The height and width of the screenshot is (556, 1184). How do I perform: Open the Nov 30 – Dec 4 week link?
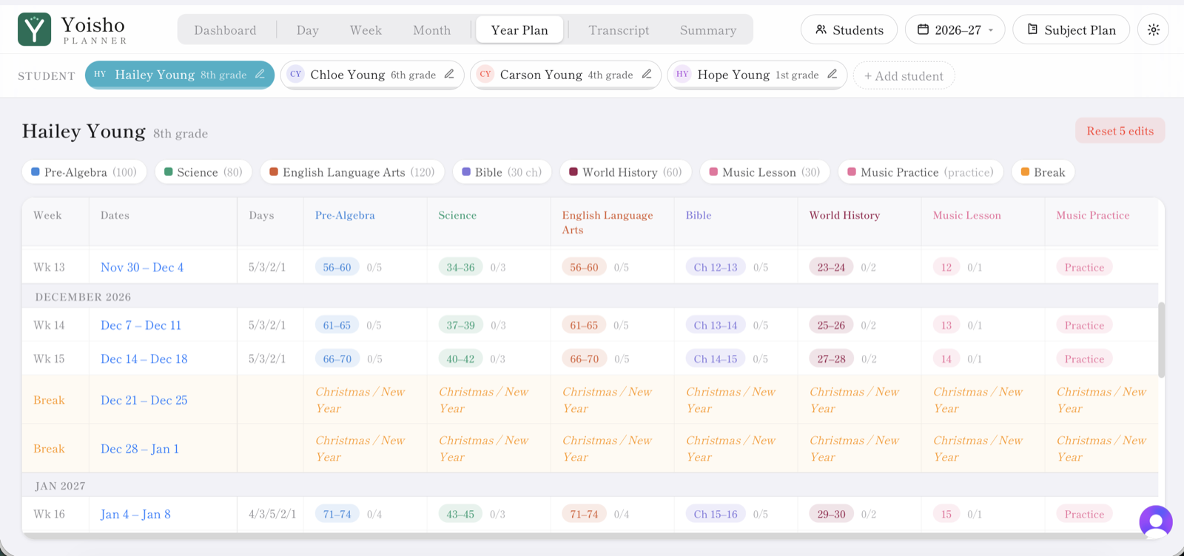pos(142,267)
